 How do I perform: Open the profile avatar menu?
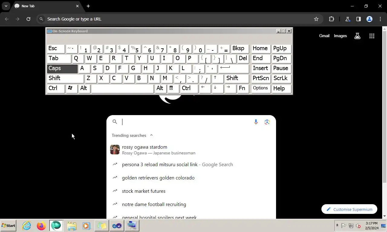pos(369,19)
